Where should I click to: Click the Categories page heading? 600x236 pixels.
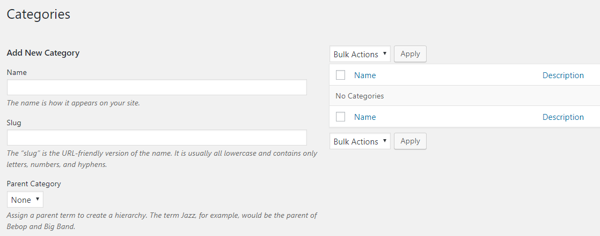tap(39, 14)
